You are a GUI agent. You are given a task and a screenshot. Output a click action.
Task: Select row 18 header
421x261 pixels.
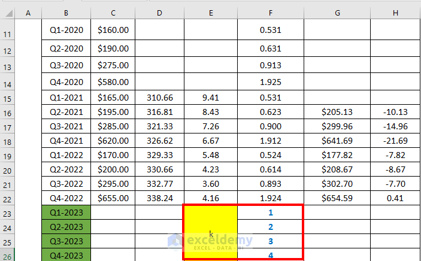[7, 141]
